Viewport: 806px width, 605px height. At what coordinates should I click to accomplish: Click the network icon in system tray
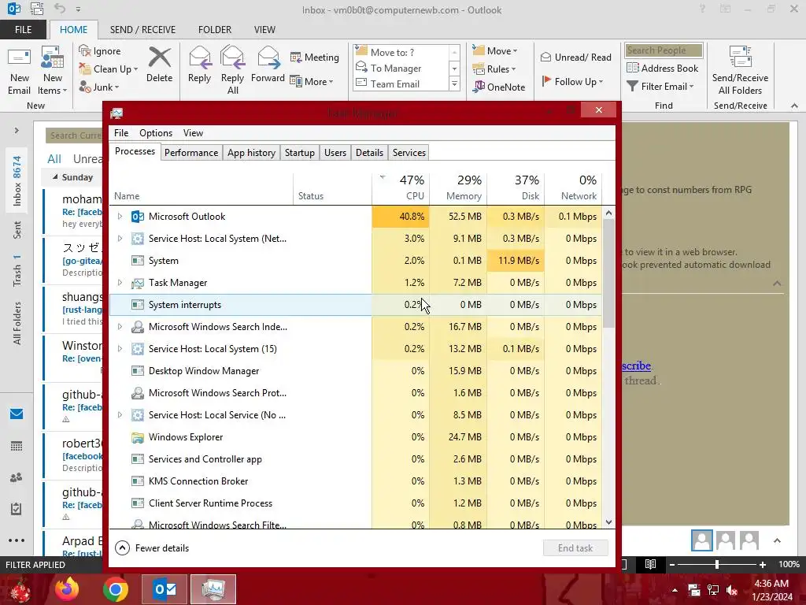tap(713, 590)
